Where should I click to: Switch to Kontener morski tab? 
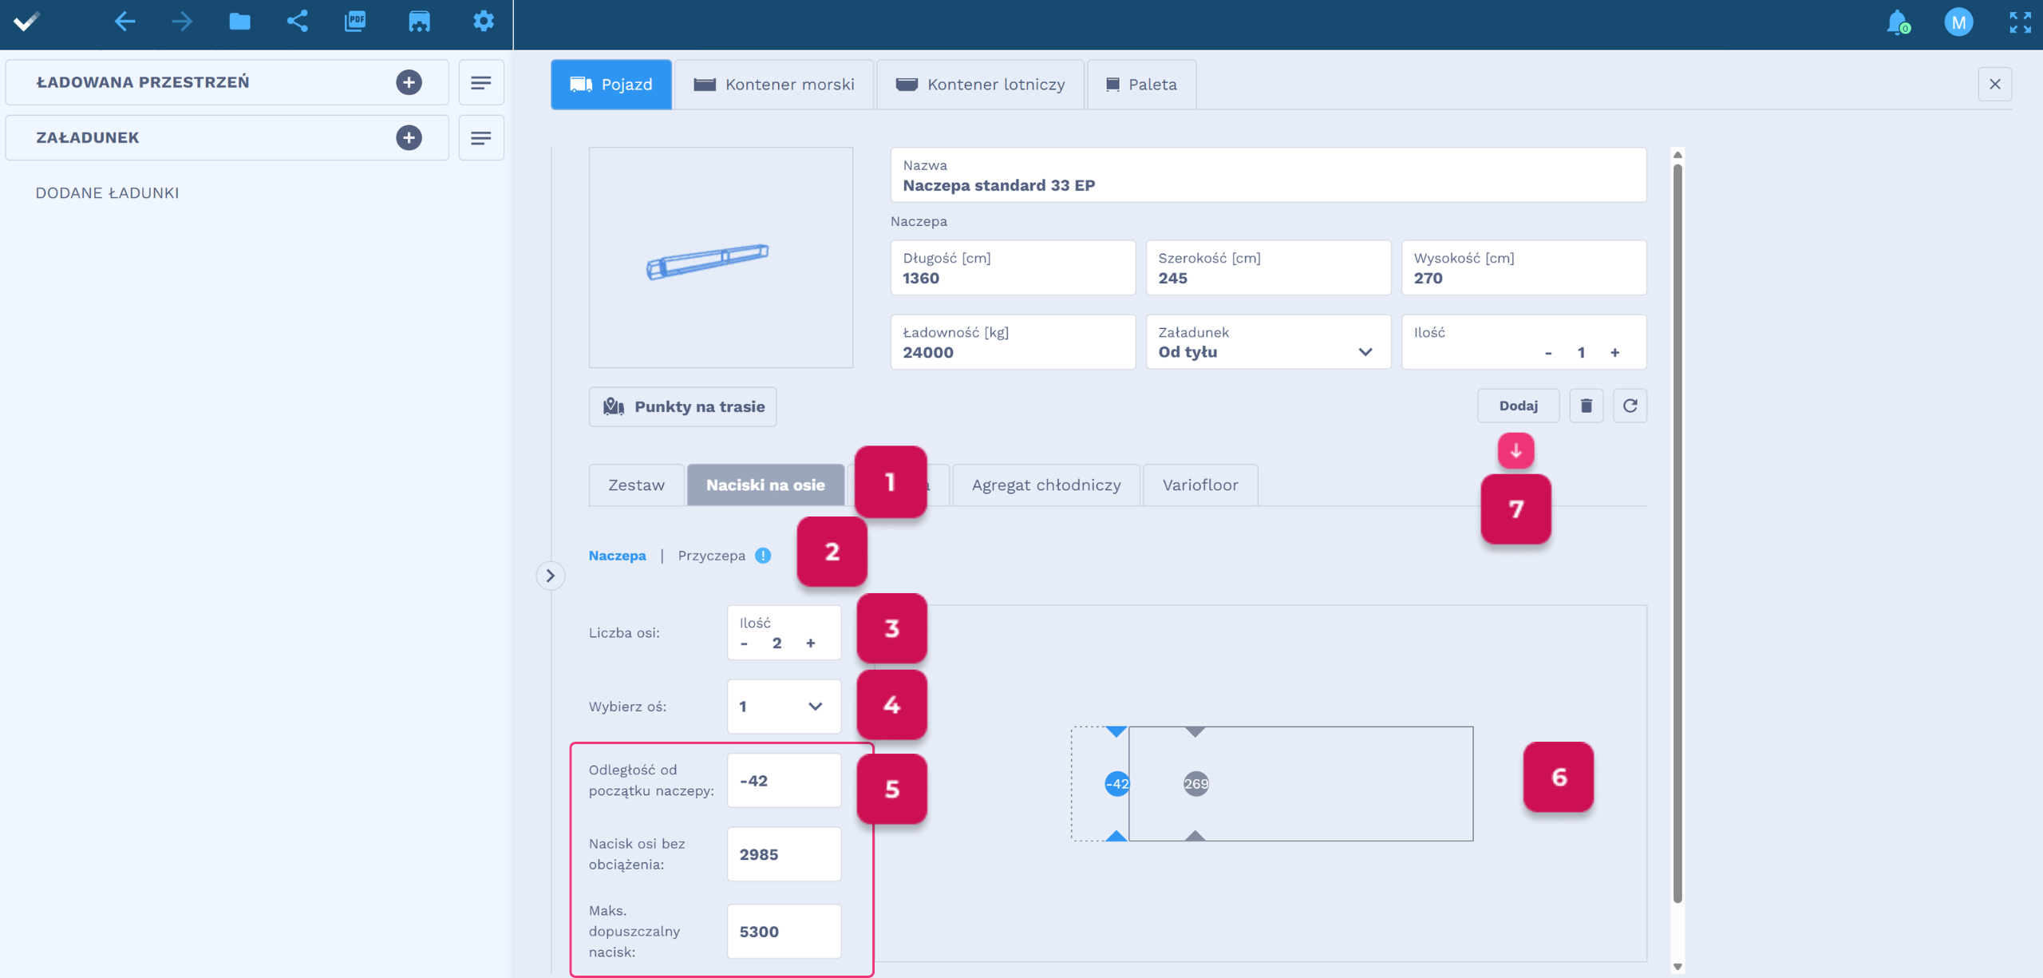click(x=774, y=85)
